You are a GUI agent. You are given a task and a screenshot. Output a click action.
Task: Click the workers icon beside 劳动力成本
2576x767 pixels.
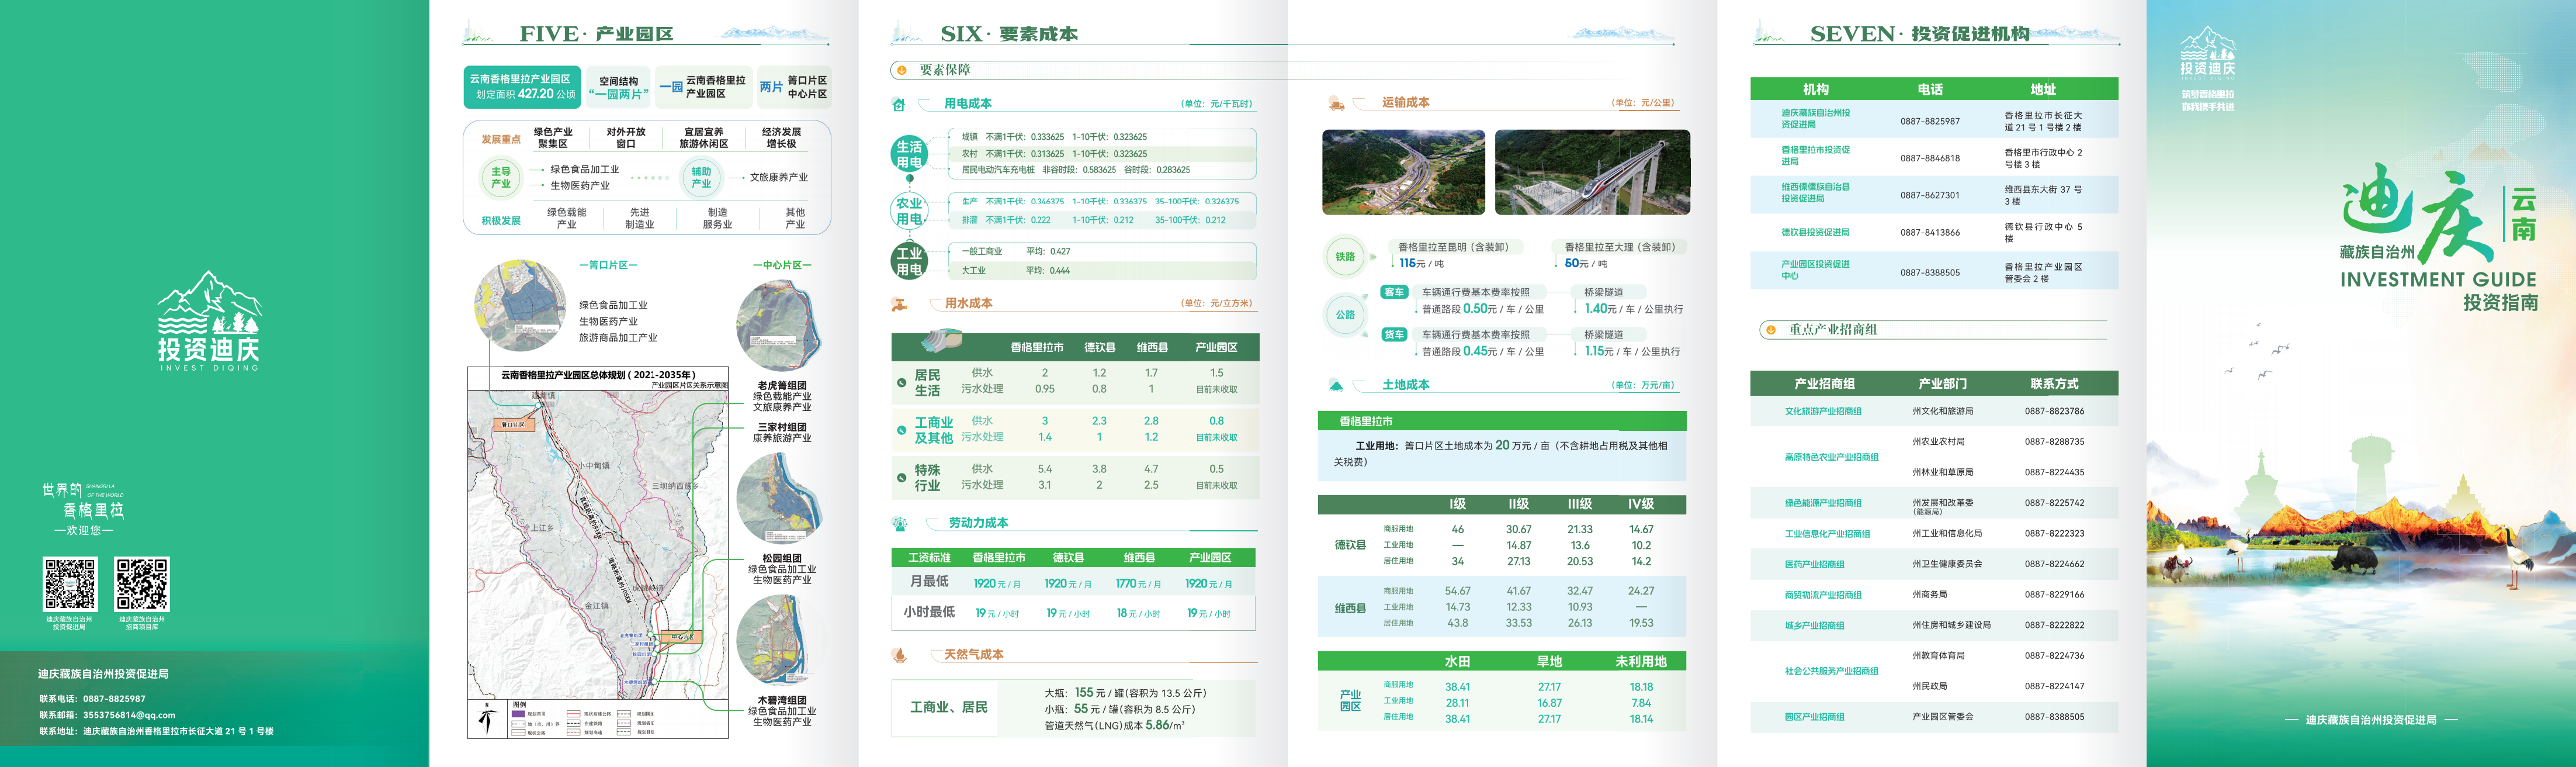tap(900, 524)
